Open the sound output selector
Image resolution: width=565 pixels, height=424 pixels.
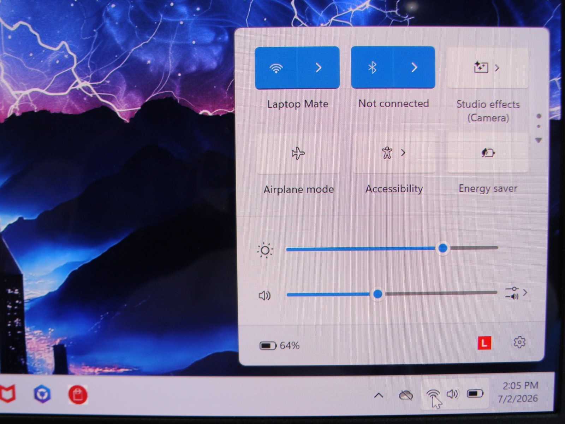pos(516,293)
